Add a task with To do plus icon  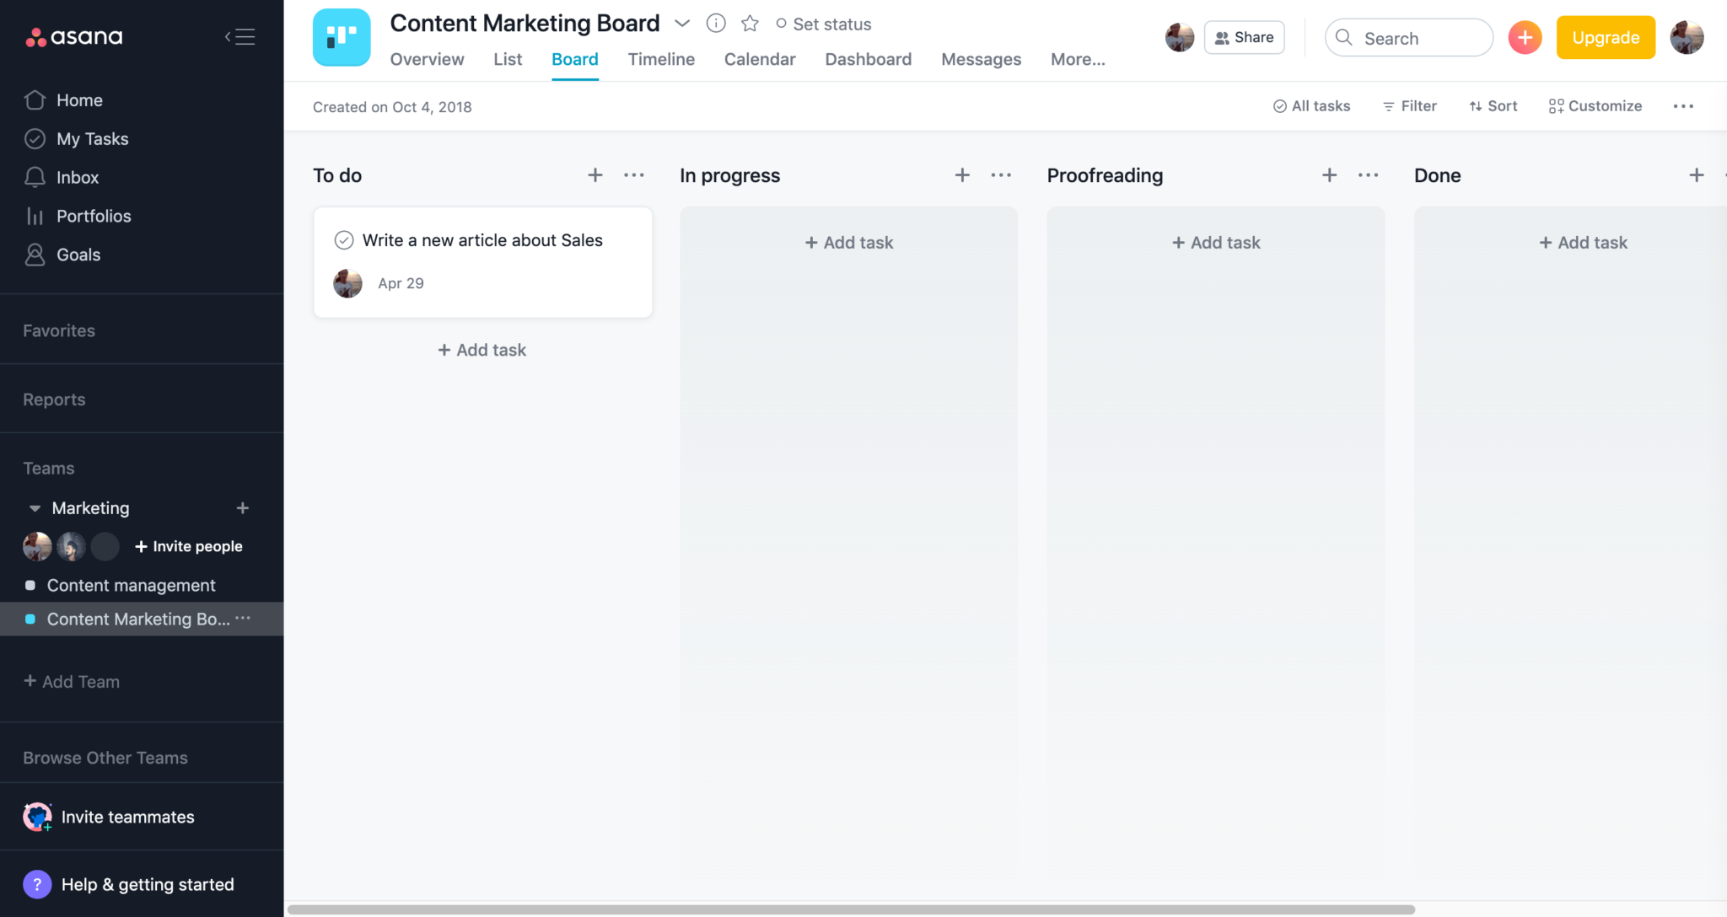click(595, 175)
